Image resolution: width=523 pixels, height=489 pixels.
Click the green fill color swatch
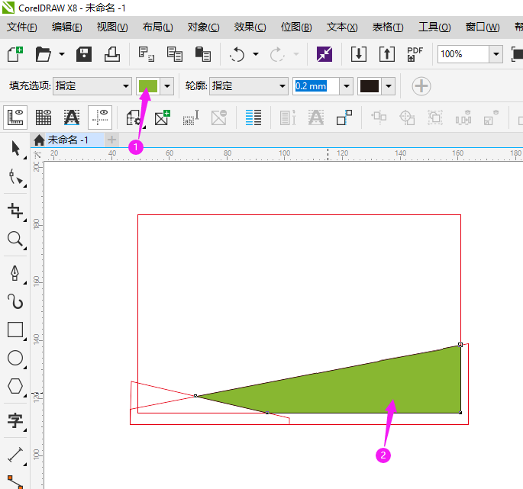[147, 86]
